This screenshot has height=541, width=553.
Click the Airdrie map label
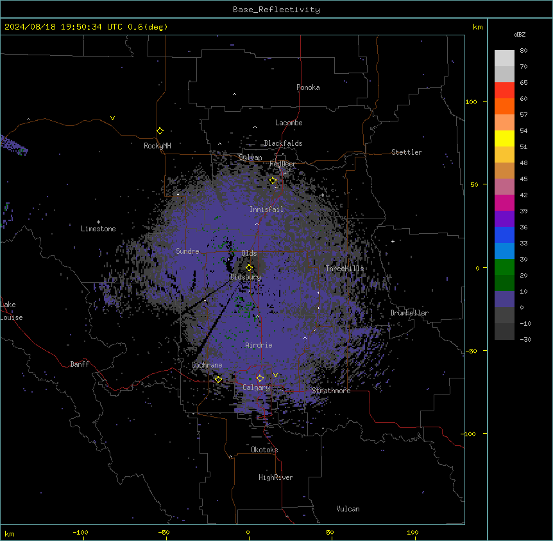tap(259, 345)
